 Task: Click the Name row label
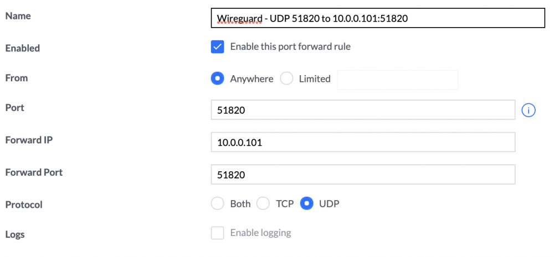tap(18, 16)
